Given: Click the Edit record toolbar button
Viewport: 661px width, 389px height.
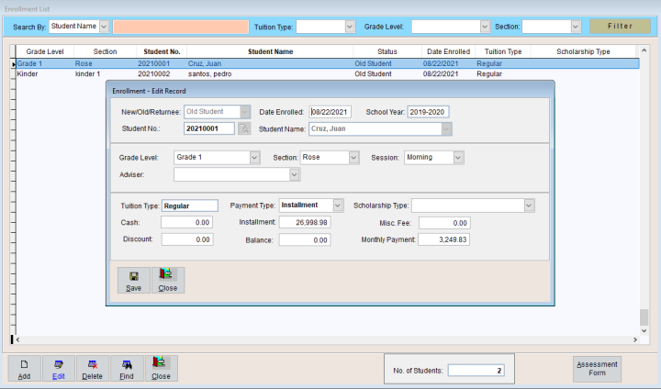Looking at the screenshot, I should pyautogui.click(x=59, y=369).
